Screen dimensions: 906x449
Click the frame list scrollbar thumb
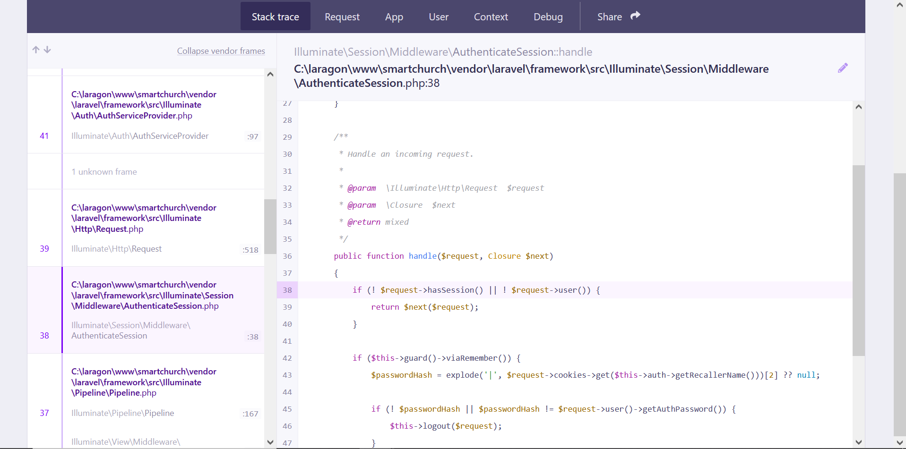pos(270,227)
